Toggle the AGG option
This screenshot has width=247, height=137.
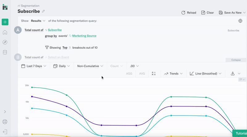click(x=129, y=74)
